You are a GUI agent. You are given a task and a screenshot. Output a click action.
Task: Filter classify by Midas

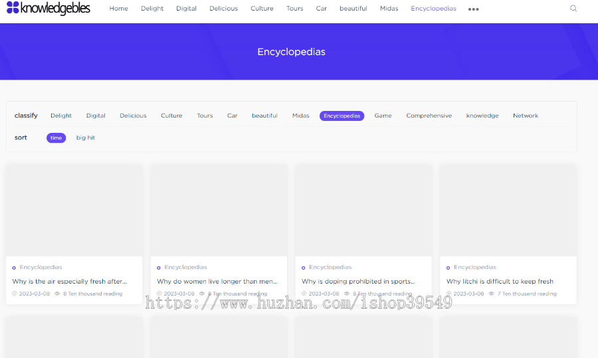pos(300,116)
